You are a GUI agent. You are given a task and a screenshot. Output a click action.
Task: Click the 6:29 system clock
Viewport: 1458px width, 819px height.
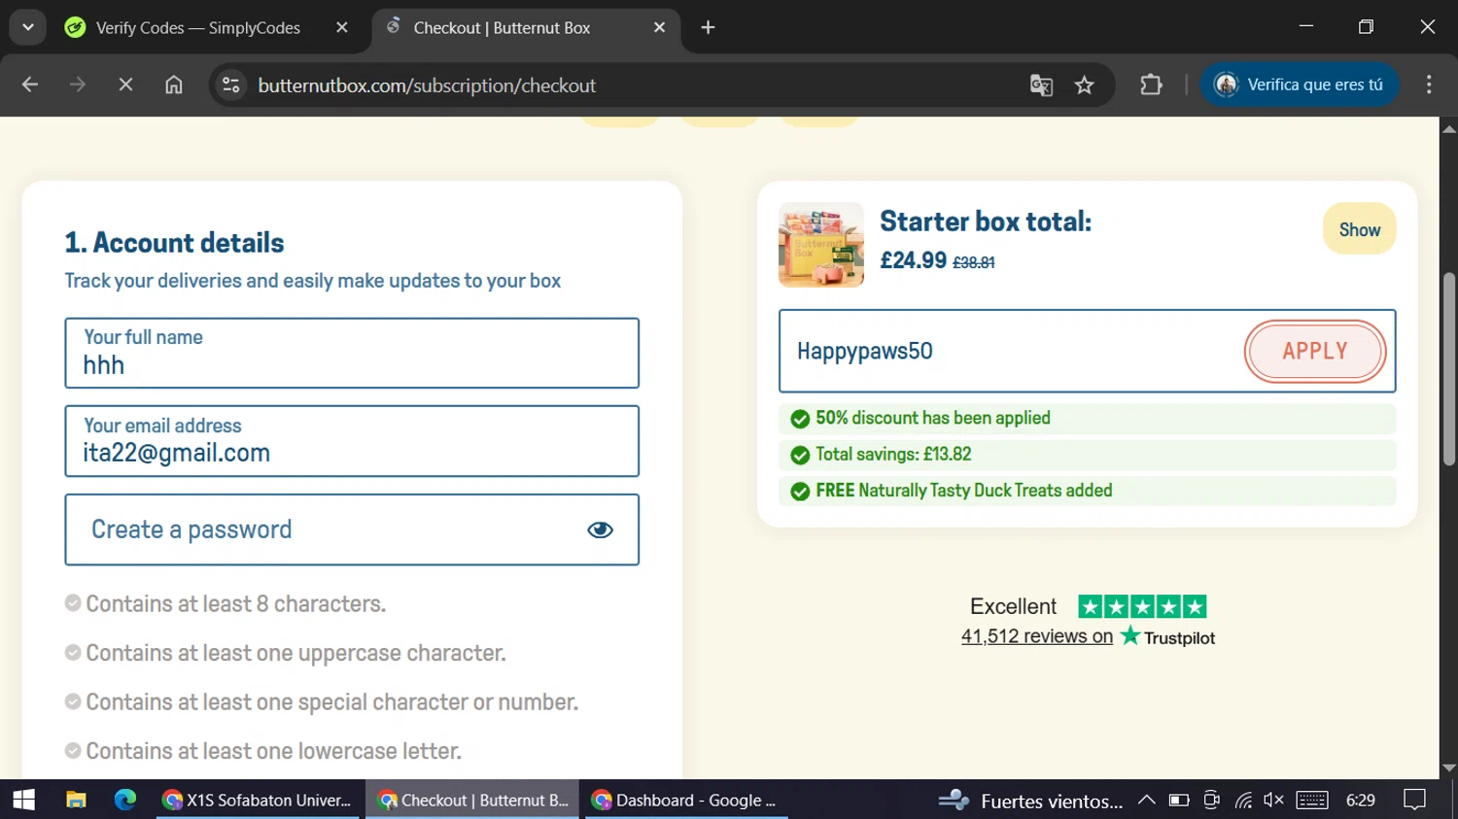1361,800
